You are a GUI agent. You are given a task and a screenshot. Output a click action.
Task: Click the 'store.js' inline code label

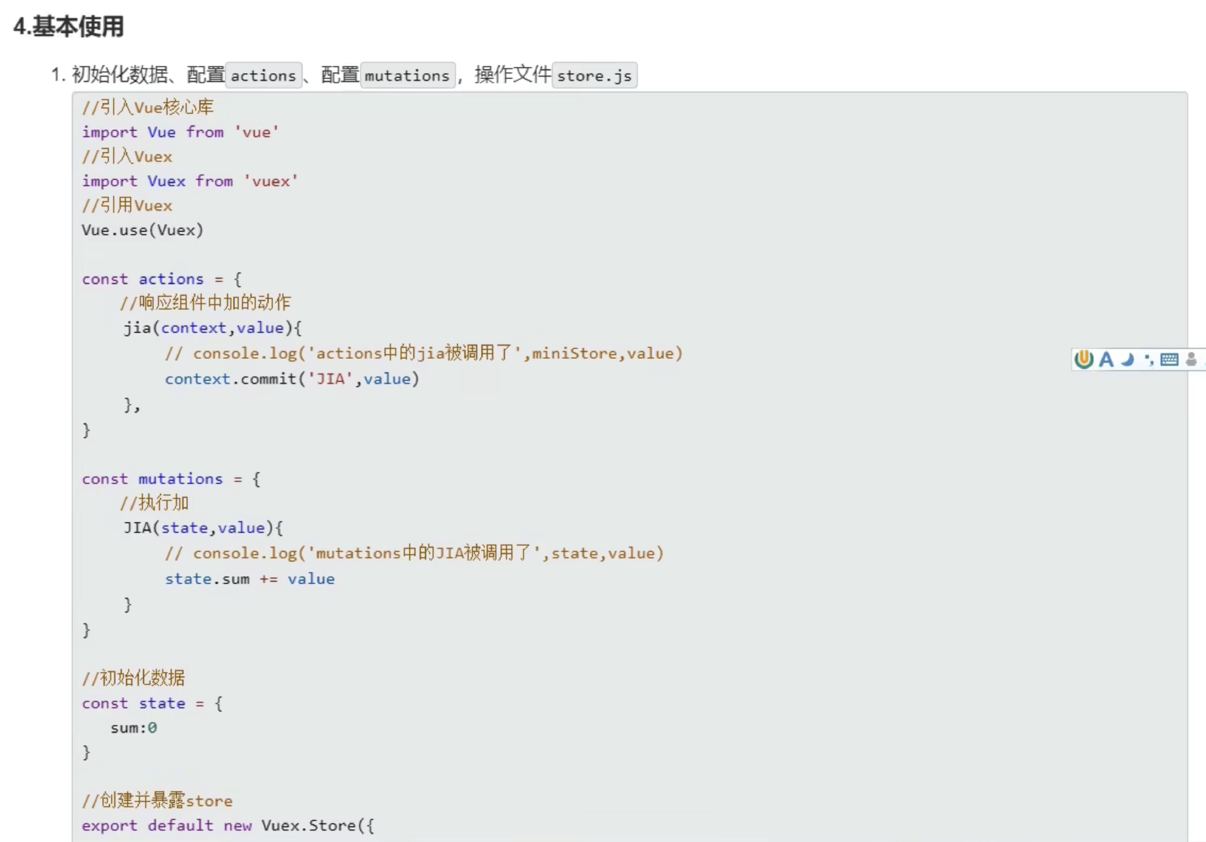(x=594, y=75)
